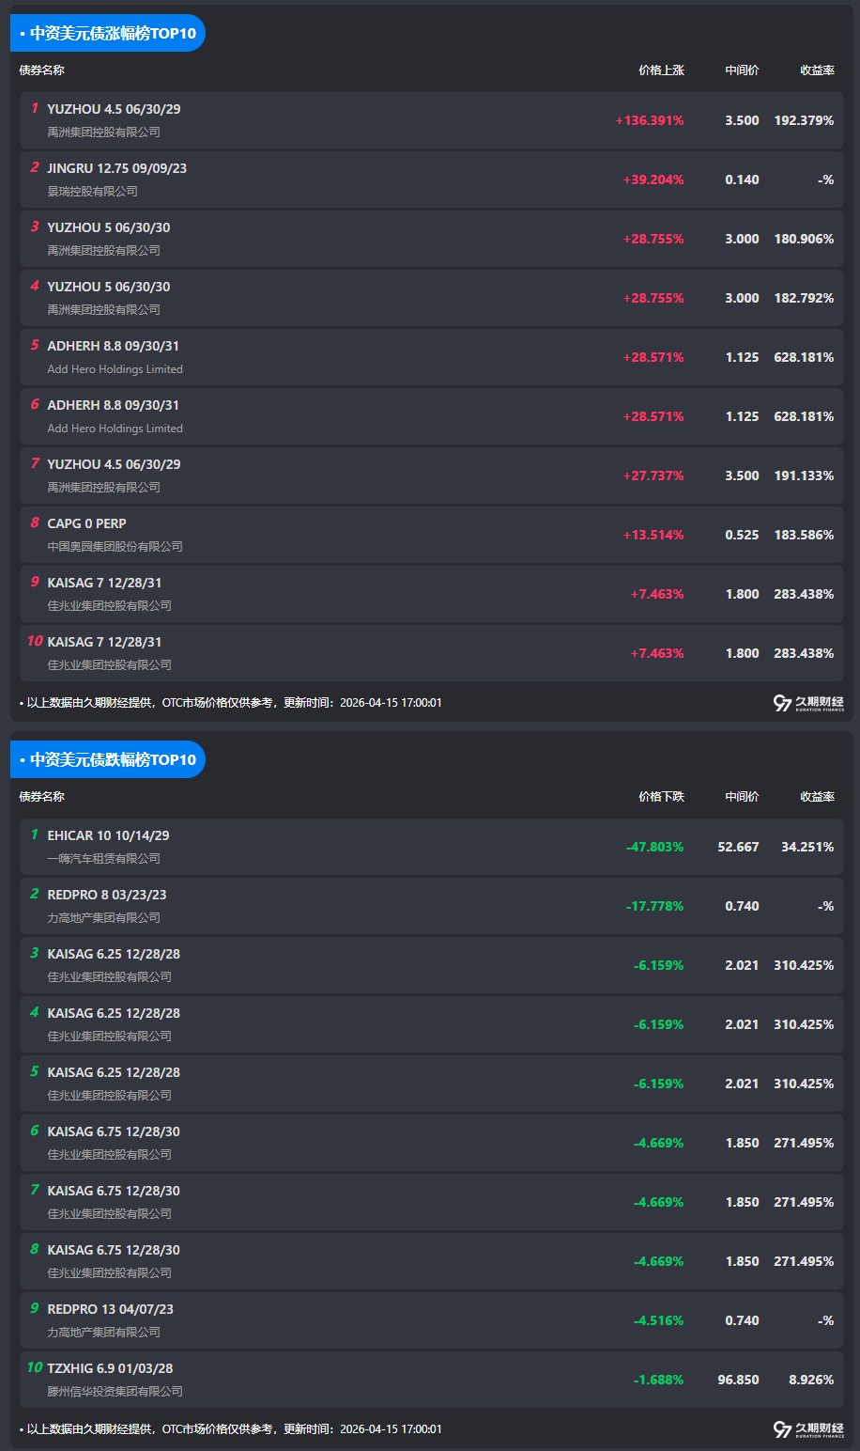
Task: Click 收益率 header in the losers table
Action: click(x=817, y=797)
